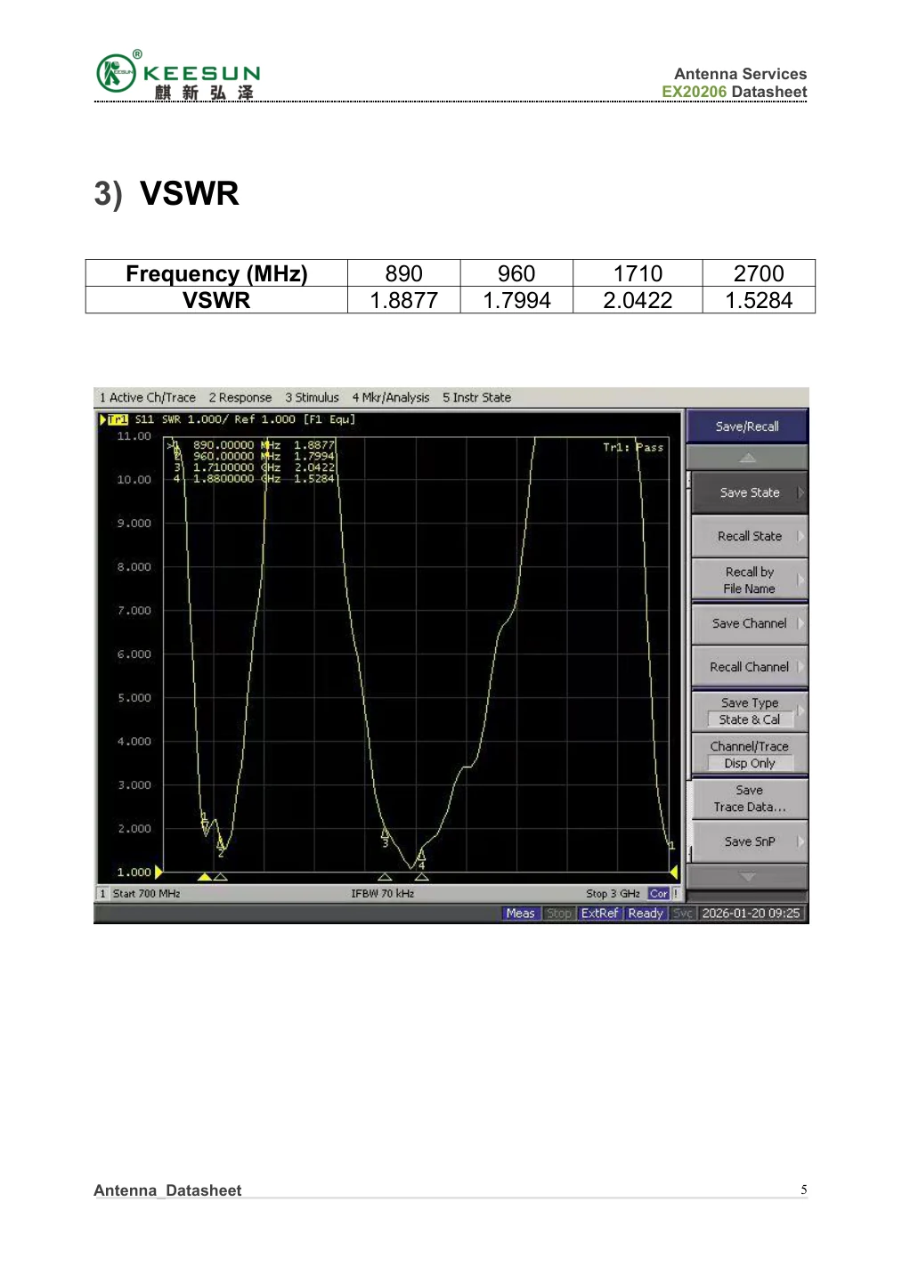This screenshot has height=1275, width=902.
Task: Click the Tr1: Pass limit result
Action: pos(633,448)
